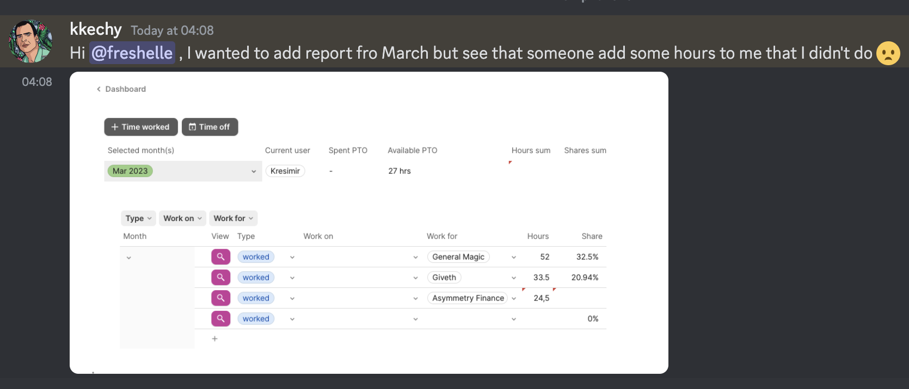Open kkechy's profile avatar

(30, 41)
